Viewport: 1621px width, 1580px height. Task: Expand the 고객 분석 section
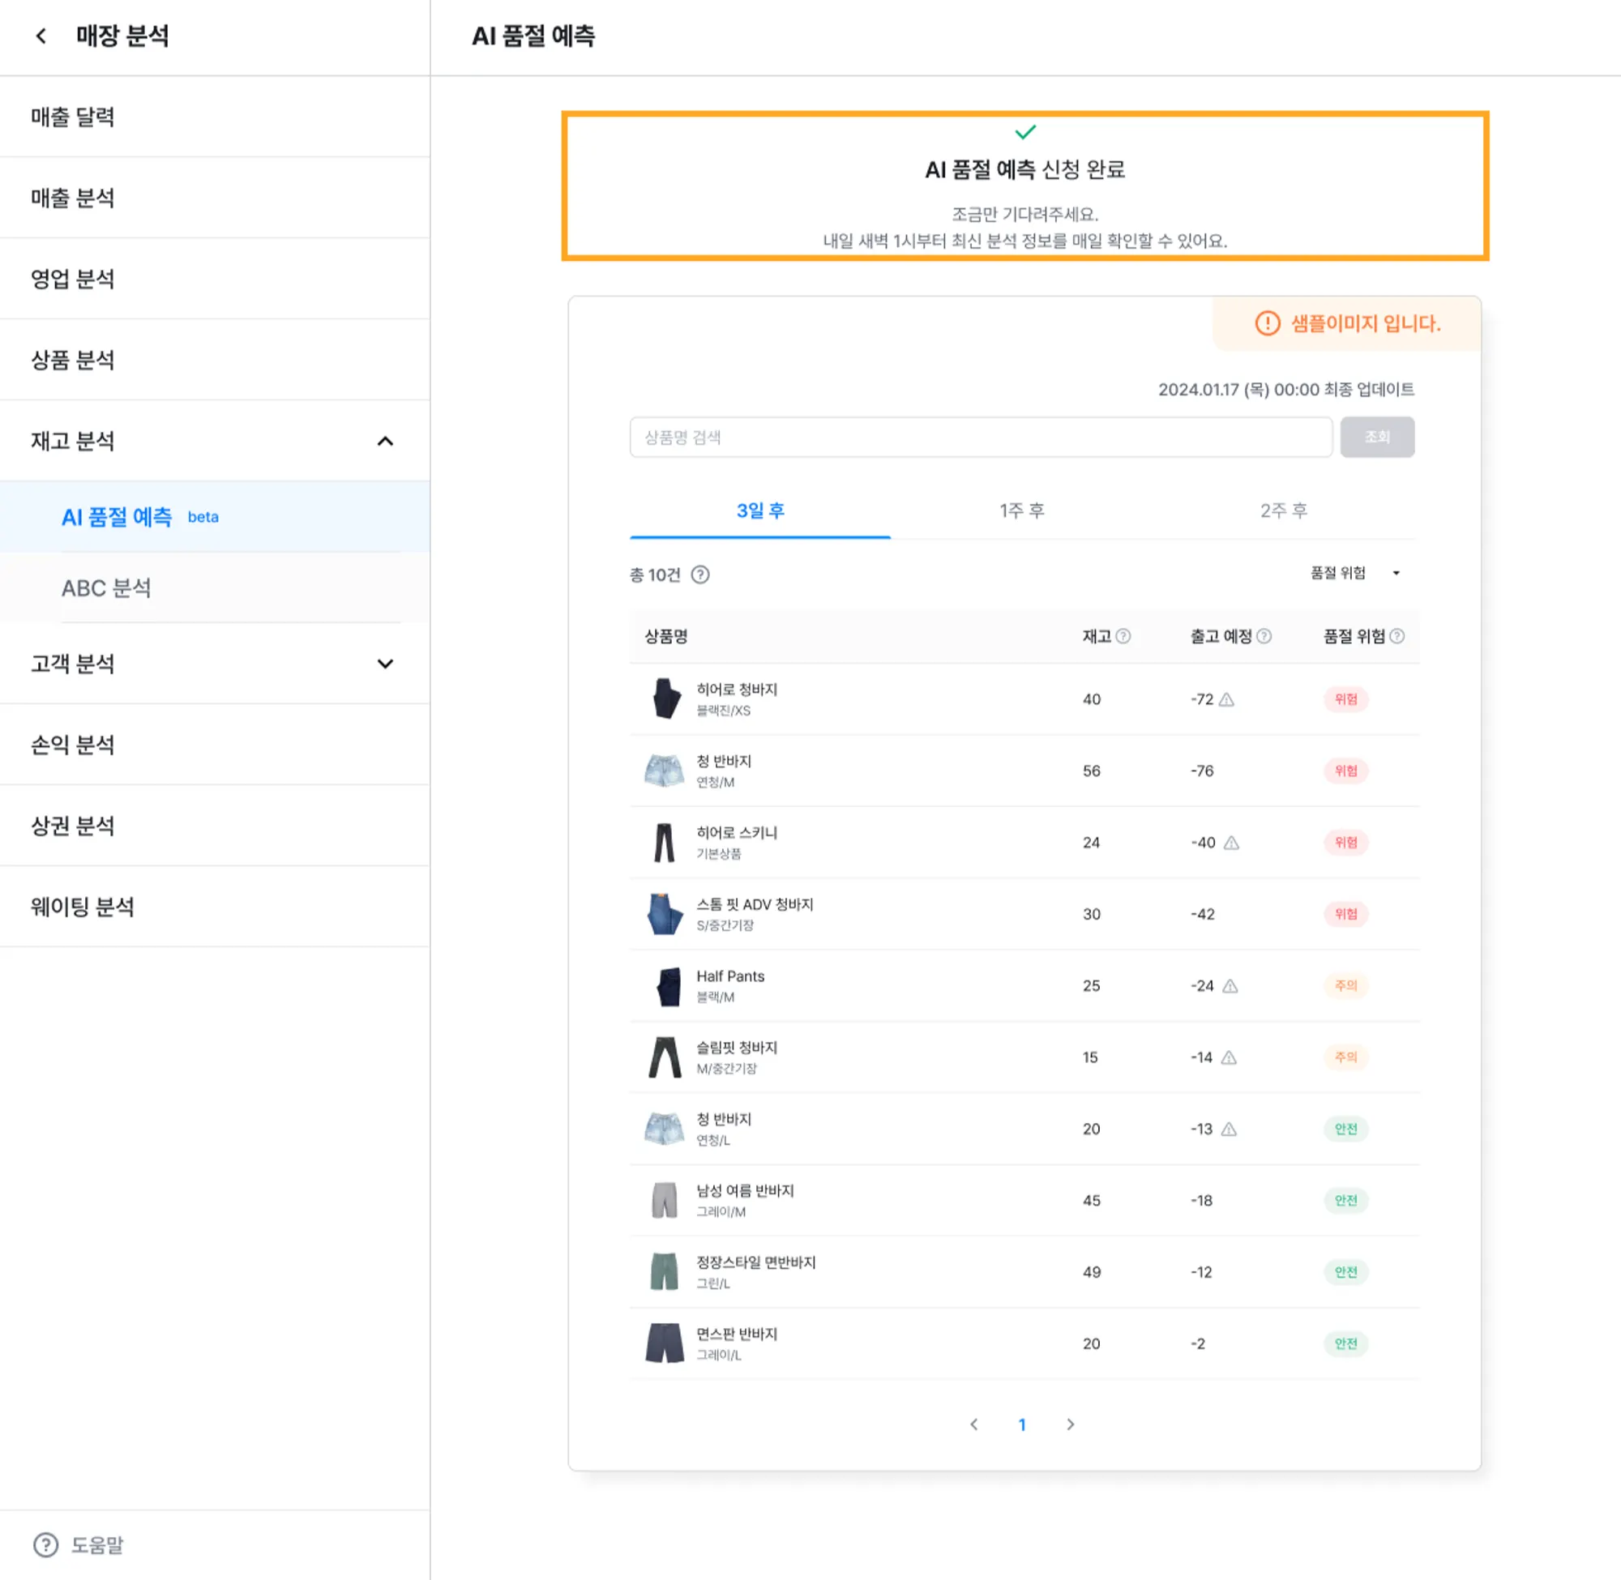(x=384, y=663)
